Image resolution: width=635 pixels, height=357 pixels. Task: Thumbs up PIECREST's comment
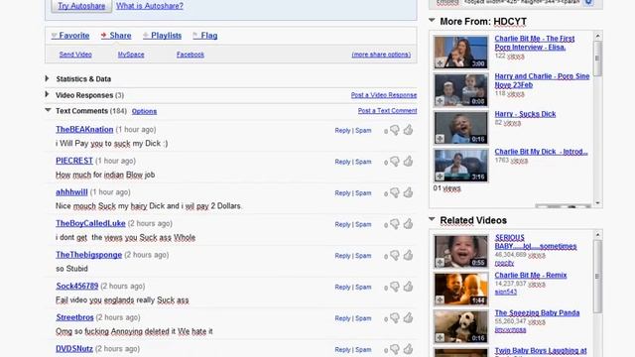(408, 161)
